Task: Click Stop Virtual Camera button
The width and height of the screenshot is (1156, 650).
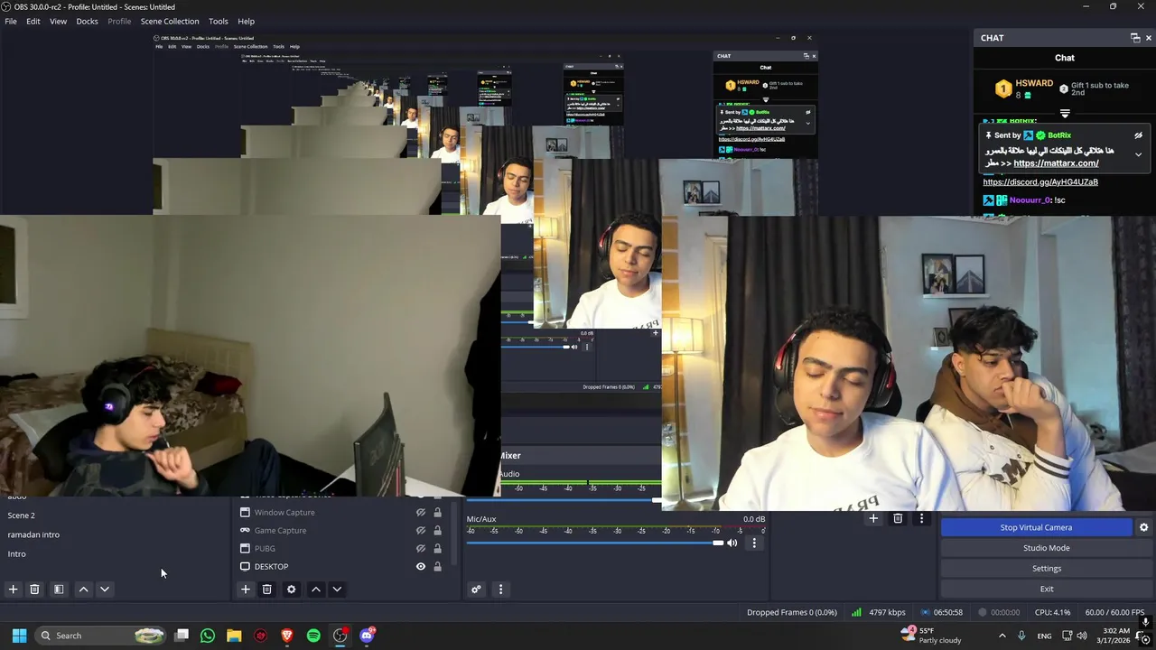Action: point(1036,527)
